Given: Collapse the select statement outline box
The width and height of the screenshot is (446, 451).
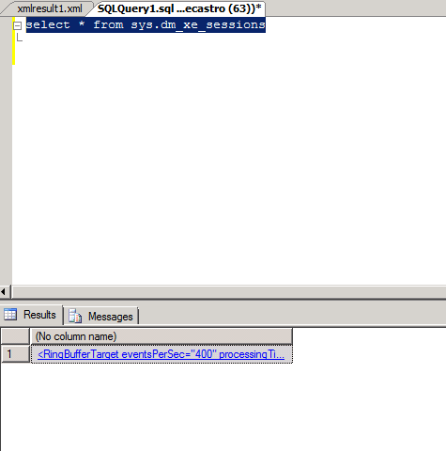Looking at the screenshot, I should (18, 25).
